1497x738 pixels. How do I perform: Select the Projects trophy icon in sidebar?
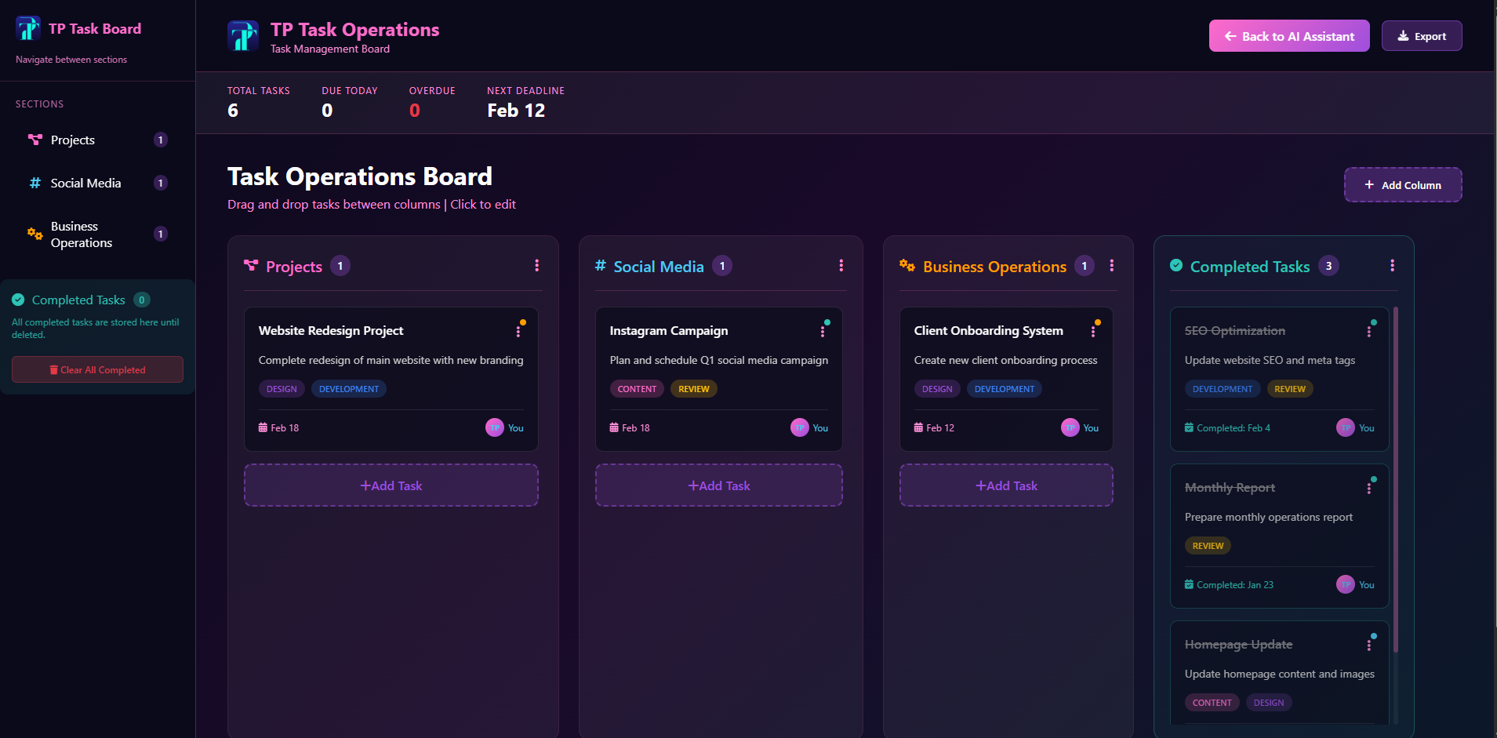(35, 140)
